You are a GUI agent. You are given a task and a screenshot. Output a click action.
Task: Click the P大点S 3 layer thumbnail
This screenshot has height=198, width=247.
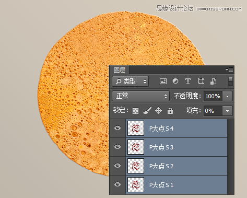point(136,147)
